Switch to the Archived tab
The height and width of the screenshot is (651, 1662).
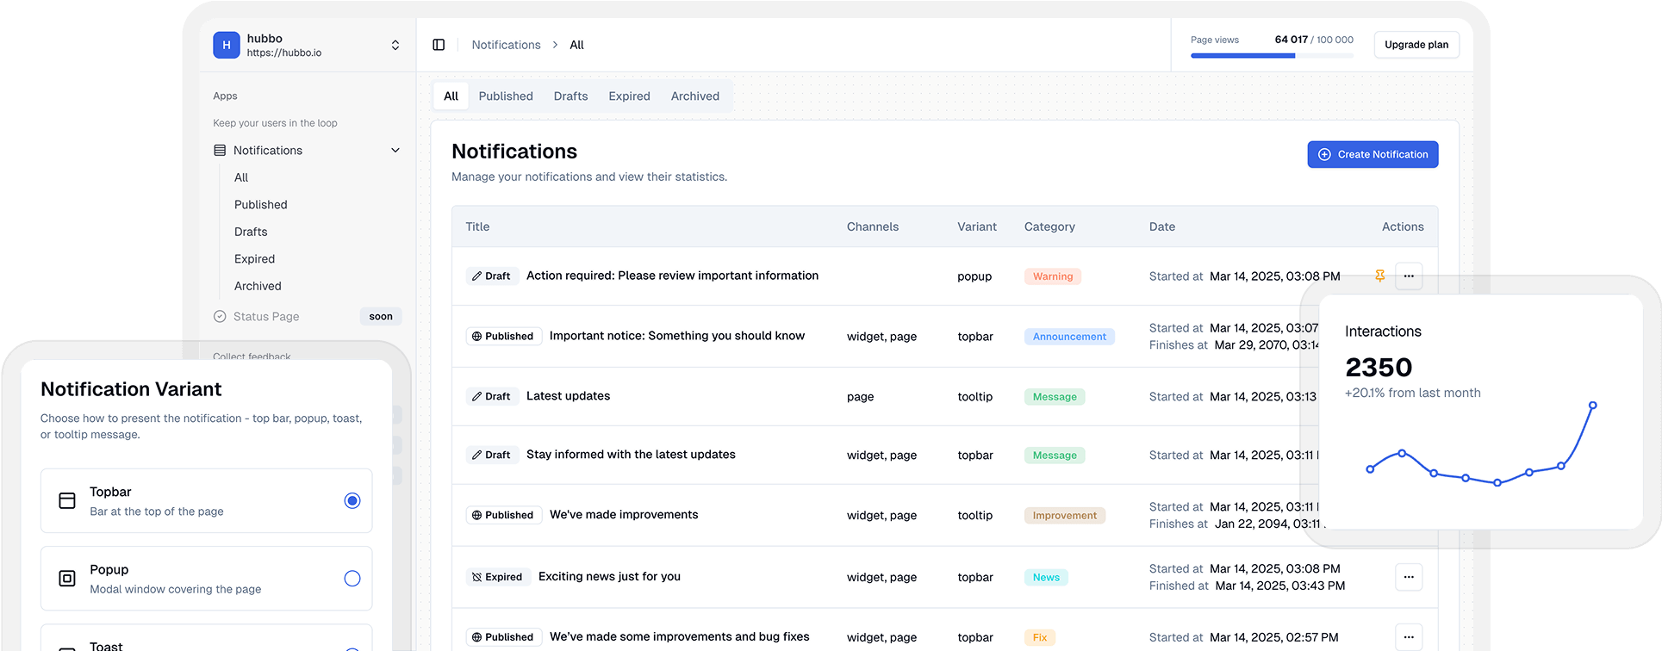click(x=695, y=96)
